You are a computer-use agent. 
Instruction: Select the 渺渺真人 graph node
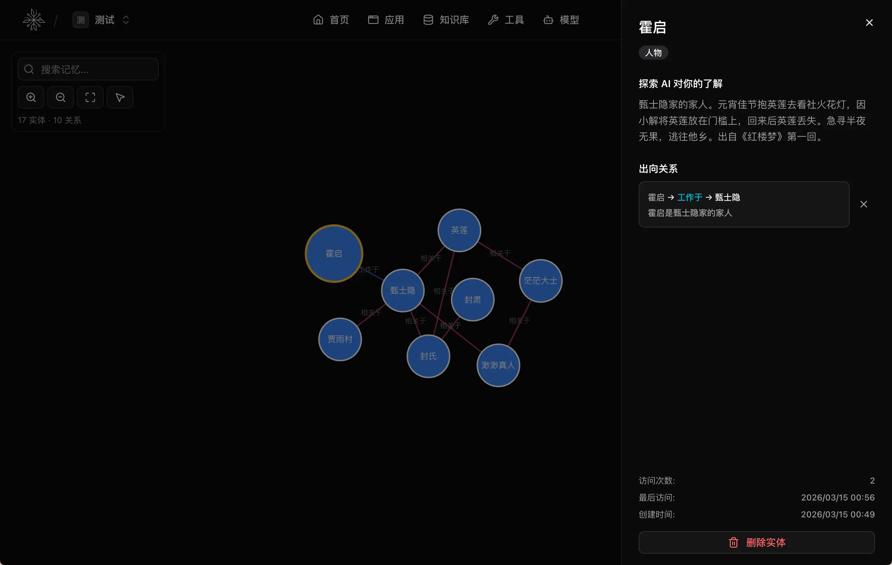498,365
